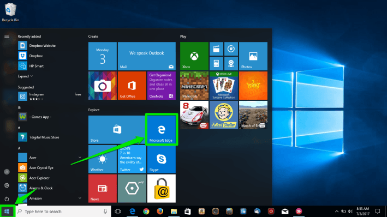Click the letter A group header
The width and height of the screenshot is (387, 217).
tap(19, 148)
